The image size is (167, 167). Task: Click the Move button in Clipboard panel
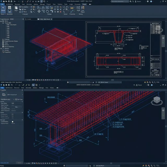24,12
